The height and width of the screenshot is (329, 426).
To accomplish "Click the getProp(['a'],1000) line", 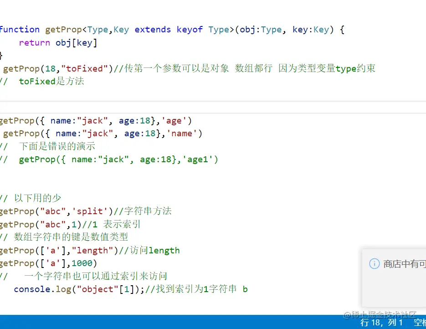I will click(48, 263).
